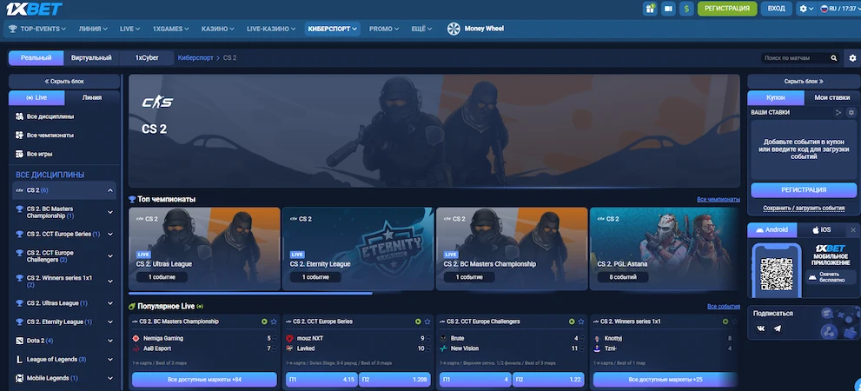The image size is (861, 391).
Task: Switch to the Купон tab
Action: point(775,97)
